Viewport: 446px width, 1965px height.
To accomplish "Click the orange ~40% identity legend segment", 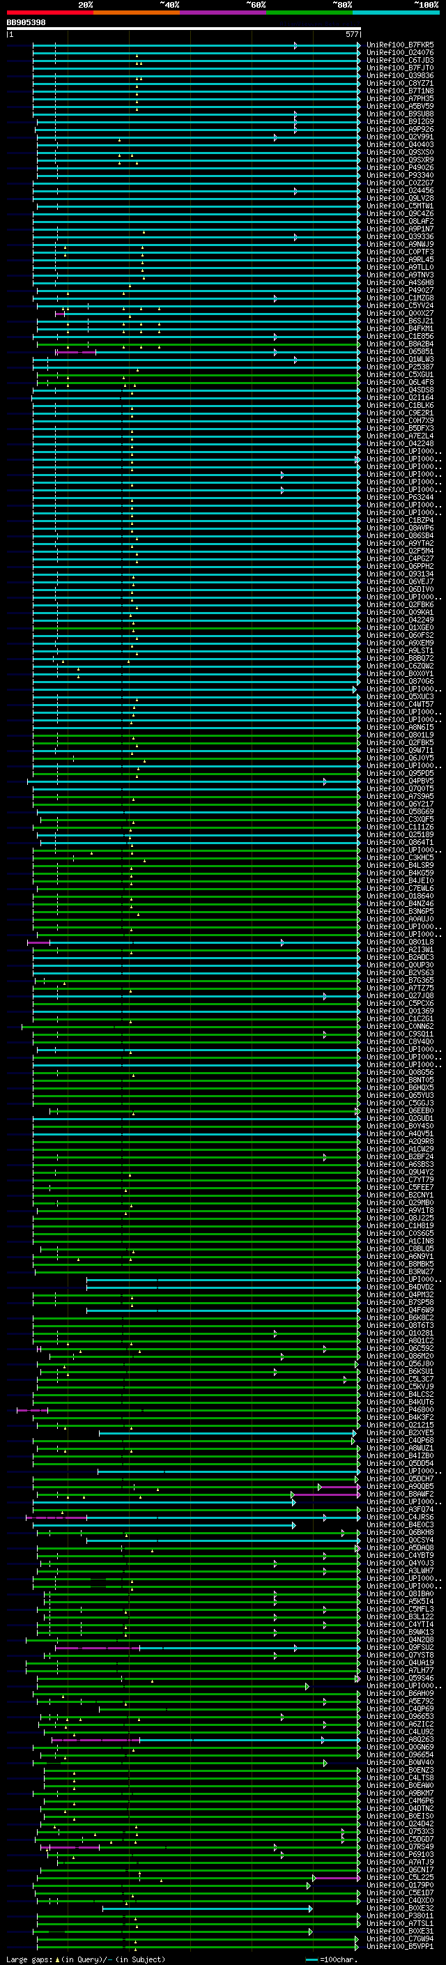I will [137, 13].
